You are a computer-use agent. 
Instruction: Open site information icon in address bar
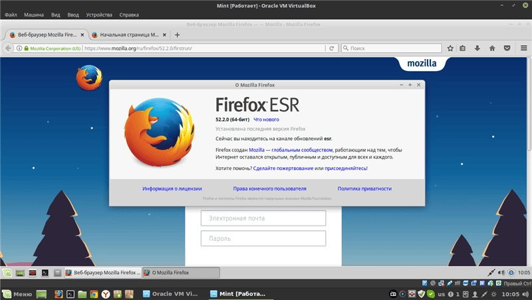pos(19,48)
